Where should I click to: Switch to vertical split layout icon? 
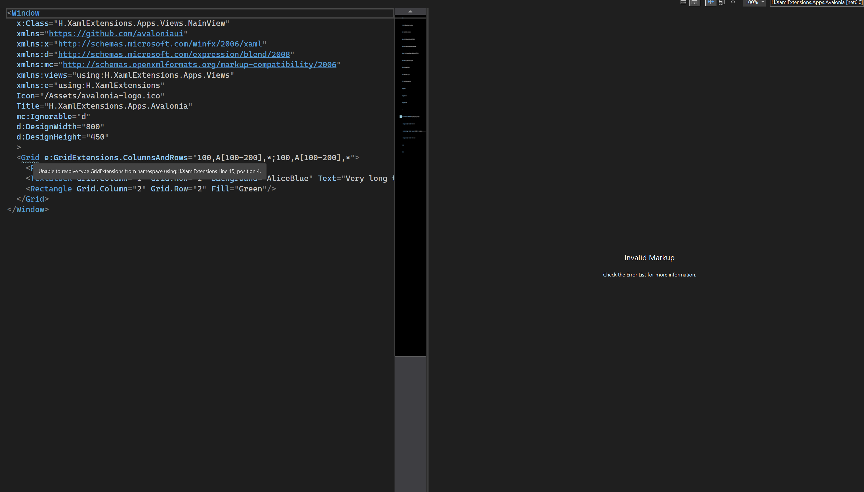[694, 2]
